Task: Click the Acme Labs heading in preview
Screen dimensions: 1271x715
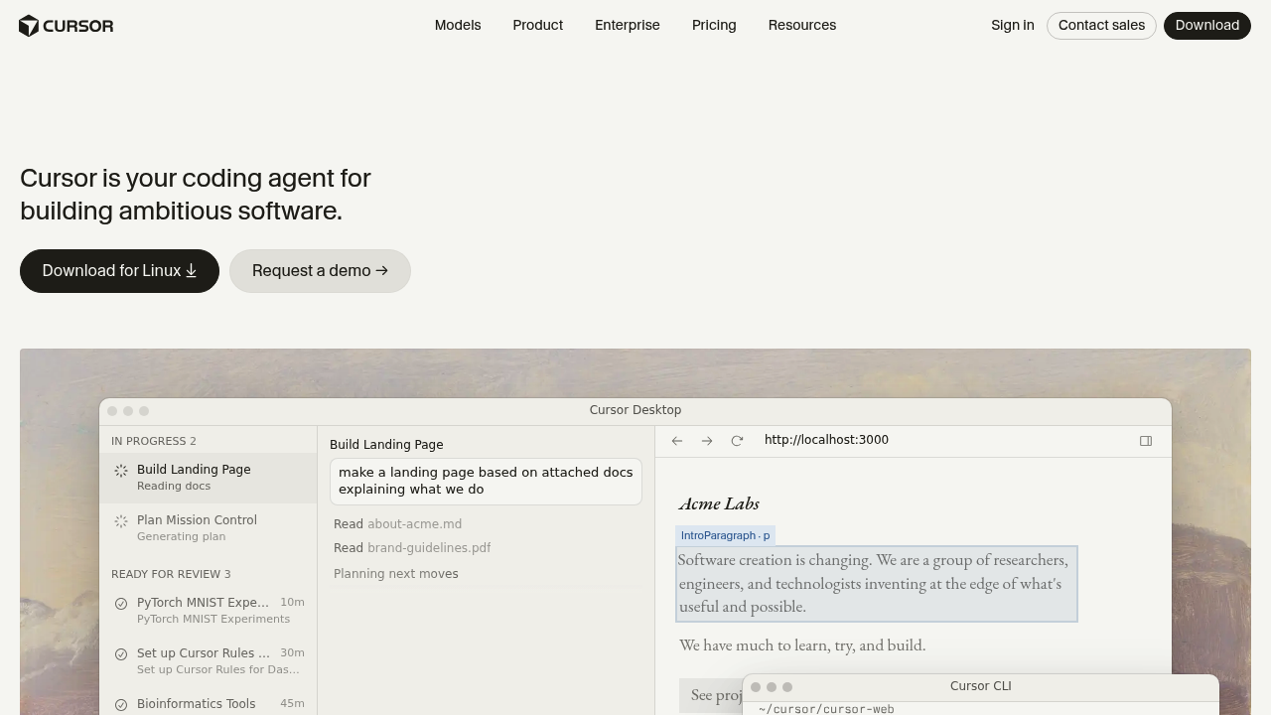Action: click(719, 503)
